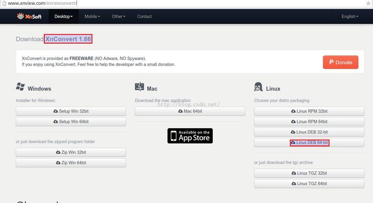Click the 'Installer for Windows:' text
This screenshot has height=203, width=373.
coord(36,101)
